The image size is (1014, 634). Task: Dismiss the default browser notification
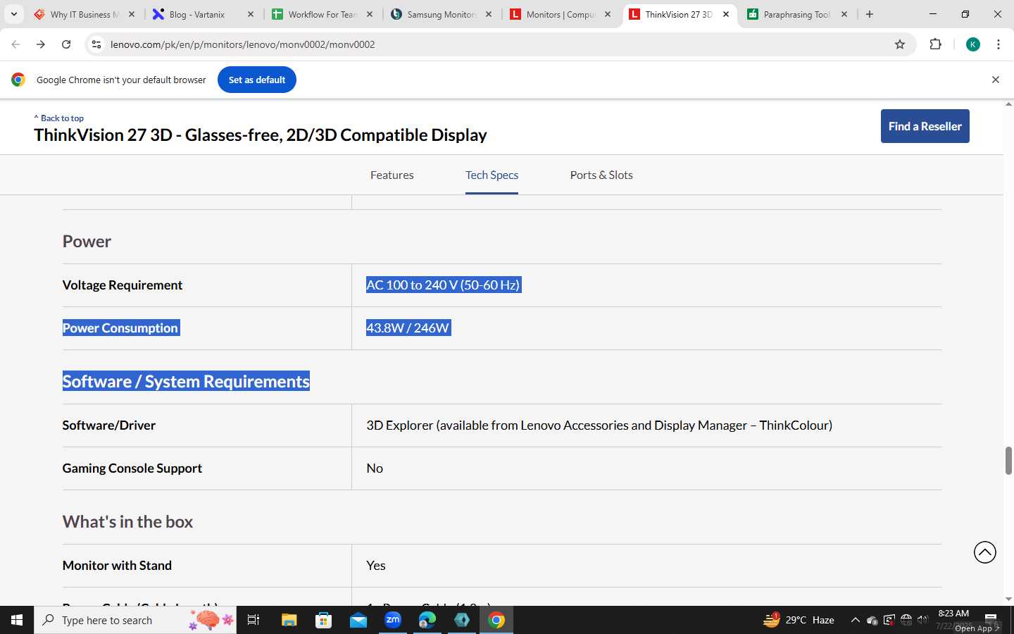(996, 80)
